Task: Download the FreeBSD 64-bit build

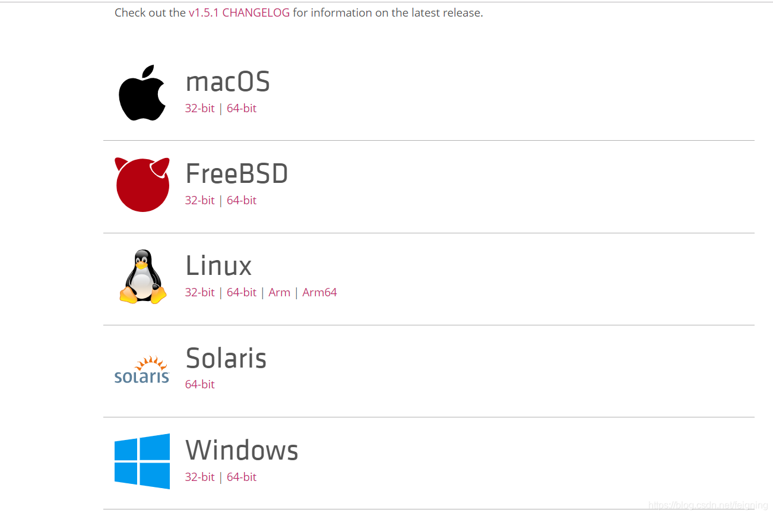Action: coord(242,200)
